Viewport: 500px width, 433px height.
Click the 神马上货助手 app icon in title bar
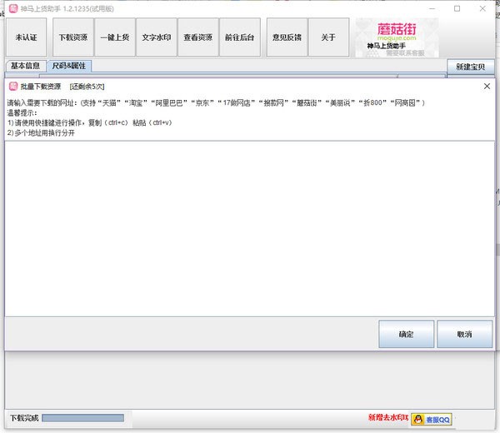[x=13, y=8]
